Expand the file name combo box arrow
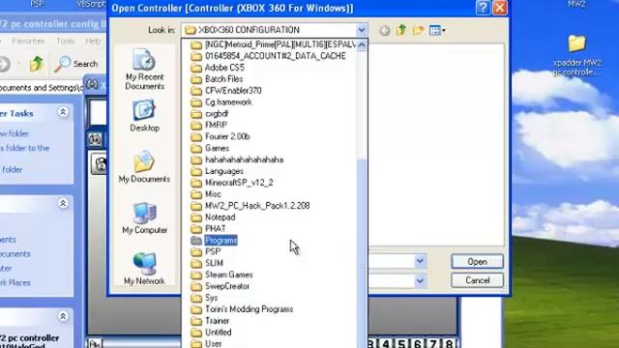This screenshot has height=348, width=619. [x=420, y=261]
